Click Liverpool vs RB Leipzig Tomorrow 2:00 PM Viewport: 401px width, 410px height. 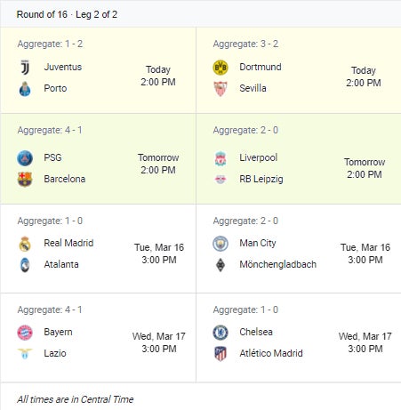point(365,168)
